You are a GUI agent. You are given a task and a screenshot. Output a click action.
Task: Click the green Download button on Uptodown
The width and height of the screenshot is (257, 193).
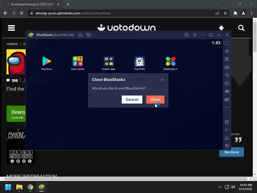(16, 114)
